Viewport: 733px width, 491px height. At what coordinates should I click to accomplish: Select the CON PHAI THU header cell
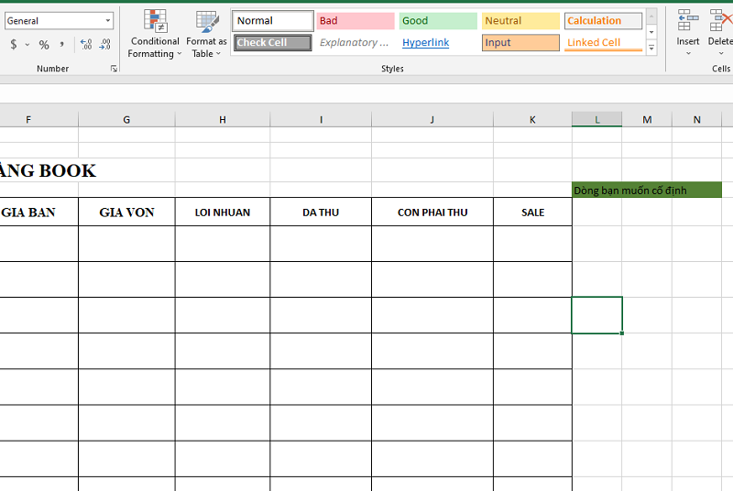tap(432, 213)
